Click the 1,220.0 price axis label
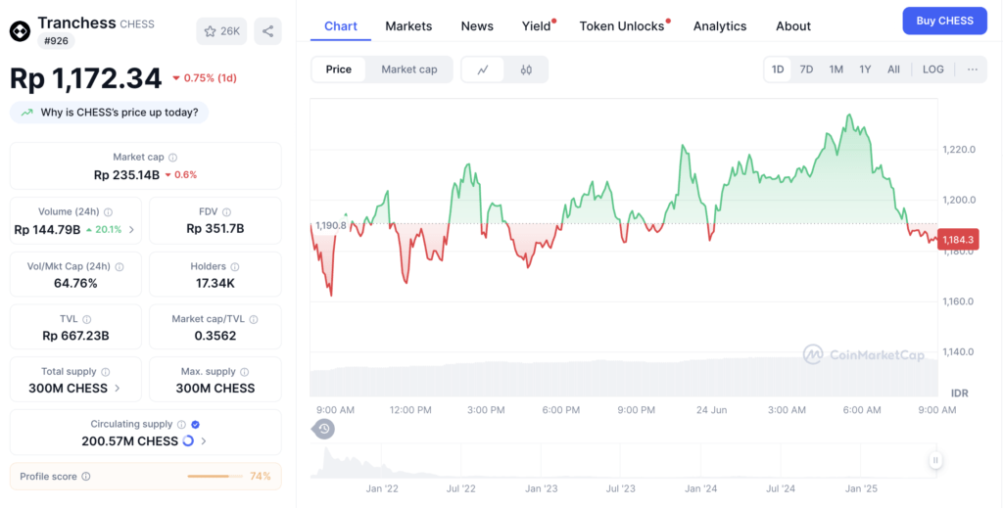1003x508 pixels. pyautogui.click(x=958, y=150)
